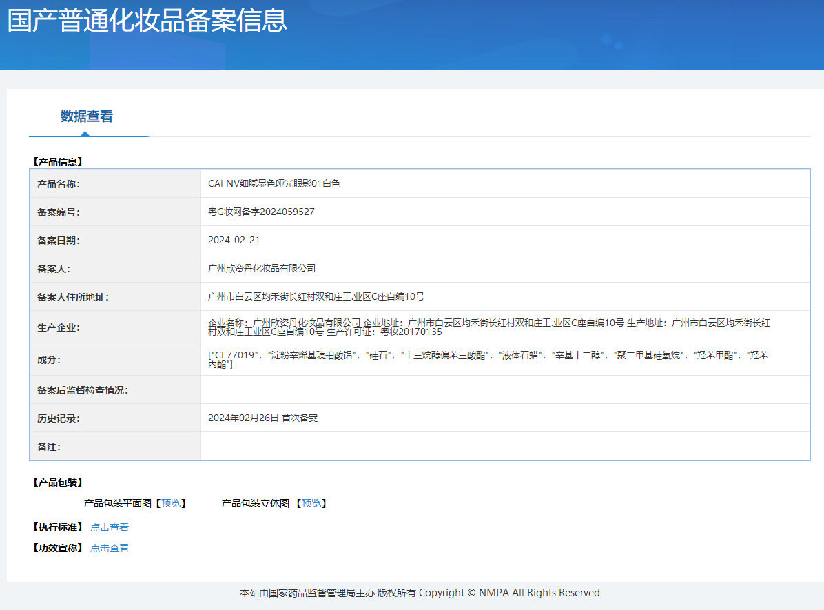Click the 【功效宣称】 label
824x610 pixels.
coord(58,548)
